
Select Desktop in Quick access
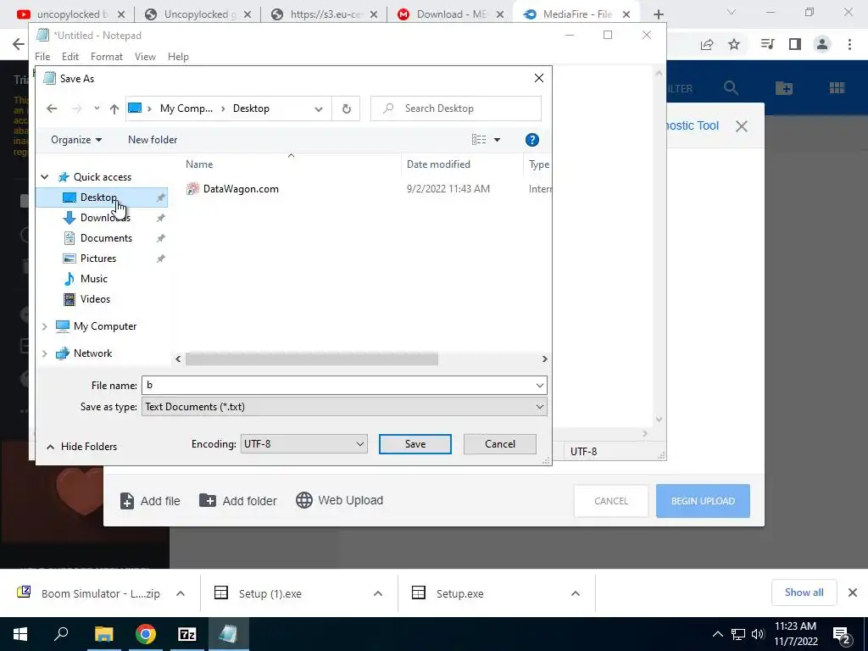pyautogui.click(x=98, y=198)
